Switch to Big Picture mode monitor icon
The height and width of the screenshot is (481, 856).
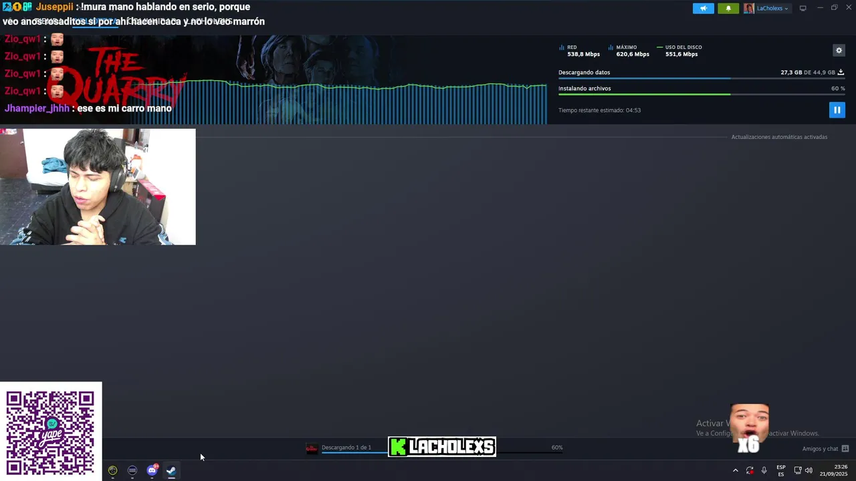802,8
